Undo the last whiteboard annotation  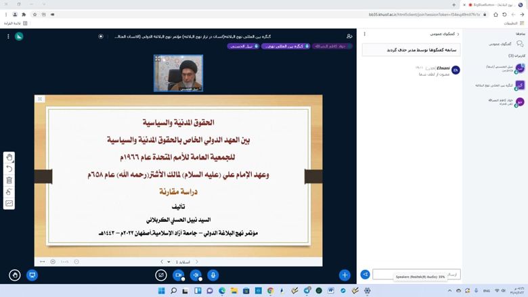(9, 168)
